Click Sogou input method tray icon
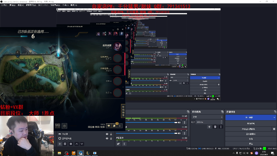This screenshot has height=156, width=277. tap(252, 153)
